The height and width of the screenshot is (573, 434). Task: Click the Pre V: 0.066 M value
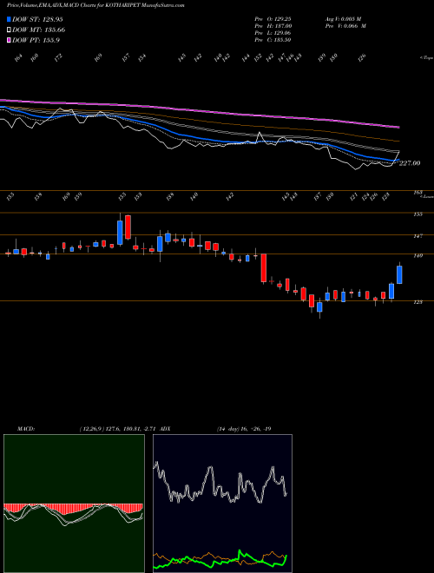pos(345,26)
